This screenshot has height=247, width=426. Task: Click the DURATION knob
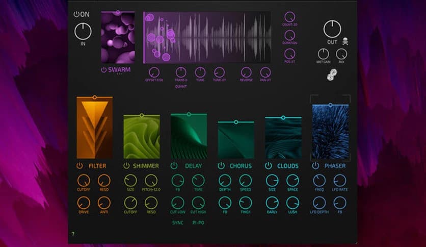coord(289,36)
